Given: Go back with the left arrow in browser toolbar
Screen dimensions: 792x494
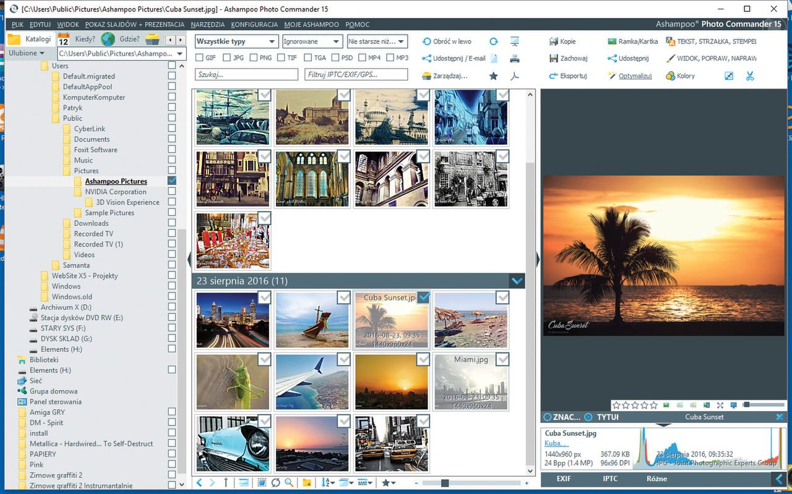Looking at the screenshot, I should [200, 483].
